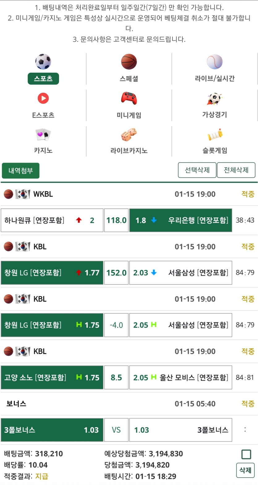This screenshot has height=485, width=258.
Task: Click the 삭제 button at bottom right
Action: coord(245,470)
